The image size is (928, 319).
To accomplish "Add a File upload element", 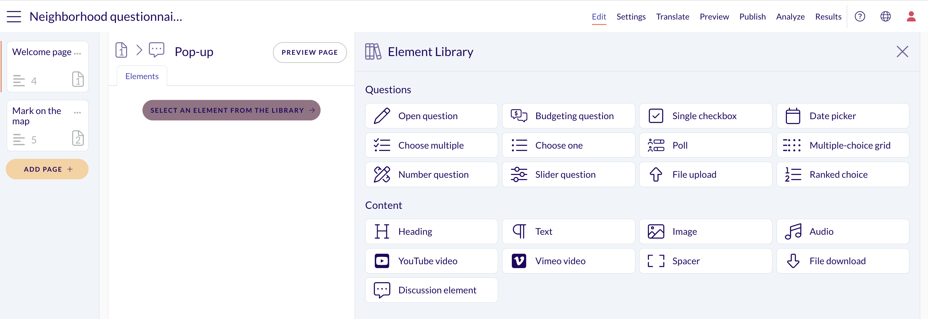I will [705, 175].
